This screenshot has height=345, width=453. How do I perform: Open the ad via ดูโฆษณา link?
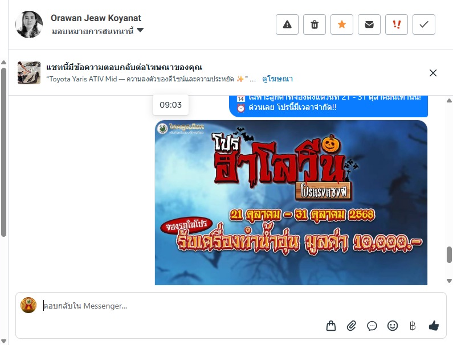(277, 79)
